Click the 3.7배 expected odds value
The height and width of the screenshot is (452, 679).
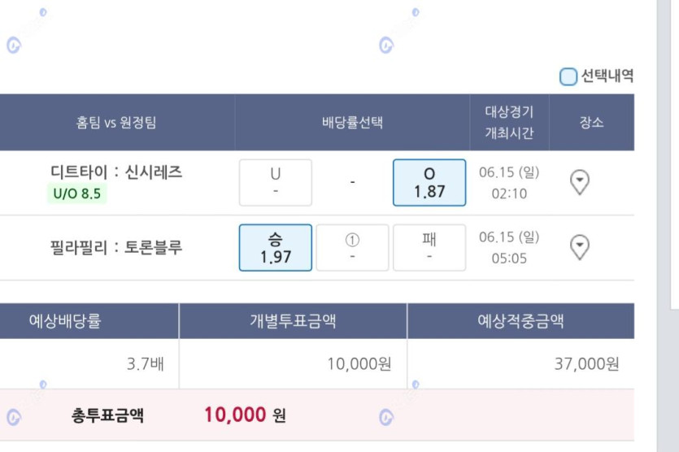[x=145, y=363]
